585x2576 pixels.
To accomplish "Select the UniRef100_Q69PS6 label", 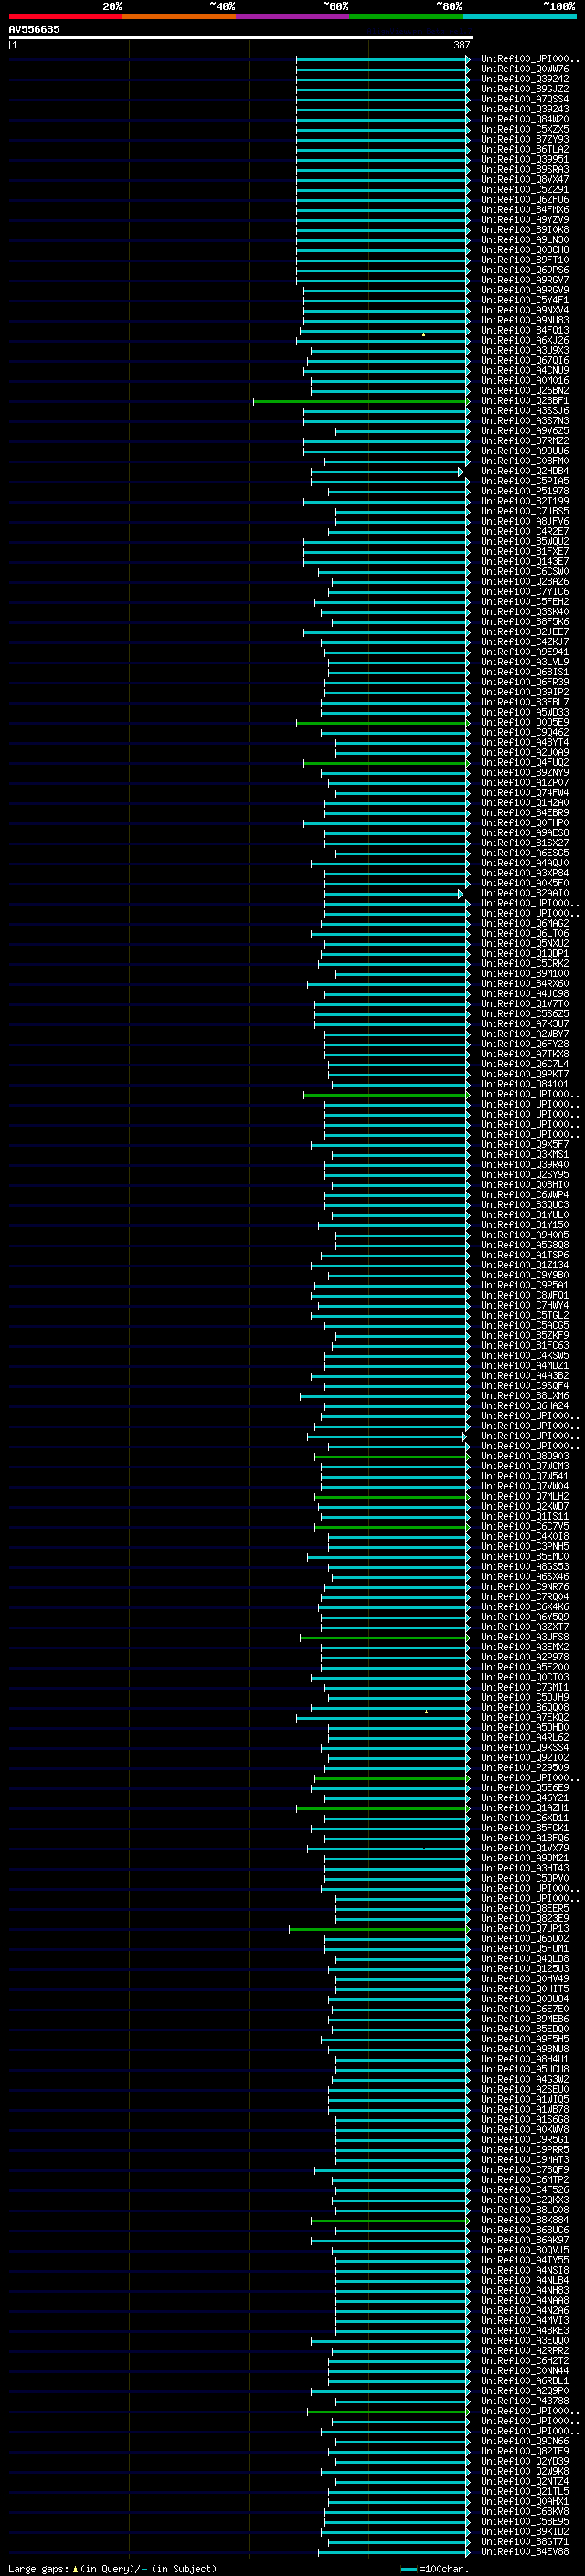I will click(x=525, y=270).
